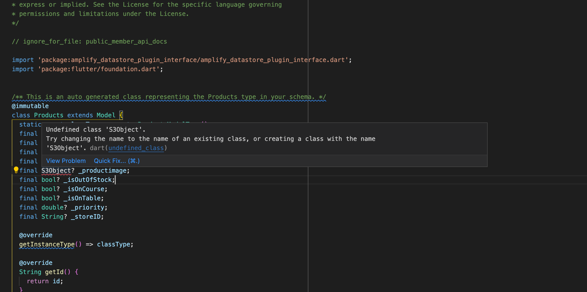Click the highlighted opening brace after Model

pyautogui.click(x=121, y=115)
